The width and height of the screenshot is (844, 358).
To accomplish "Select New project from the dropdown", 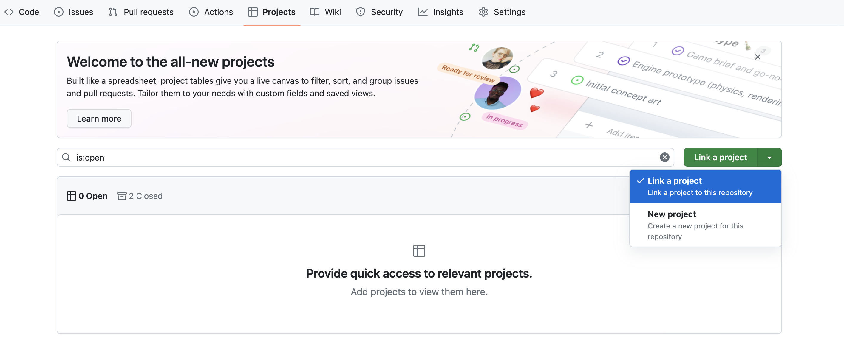I will (x=672, y=225).
